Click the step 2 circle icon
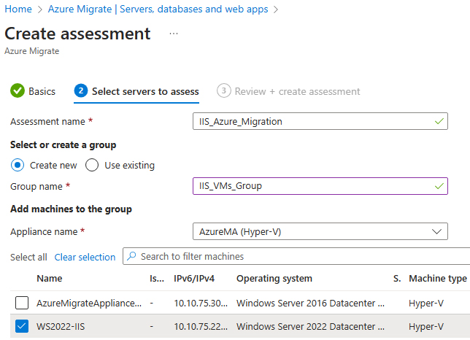Viewport: 470px width, 340px height. pos(81,90)
